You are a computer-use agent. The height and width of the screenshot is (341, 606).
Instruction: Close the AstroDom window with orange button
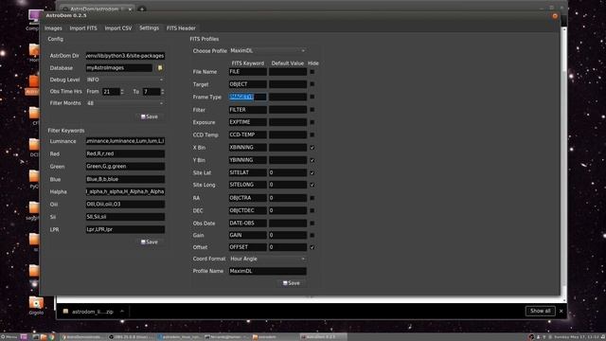tap(555, 16)
